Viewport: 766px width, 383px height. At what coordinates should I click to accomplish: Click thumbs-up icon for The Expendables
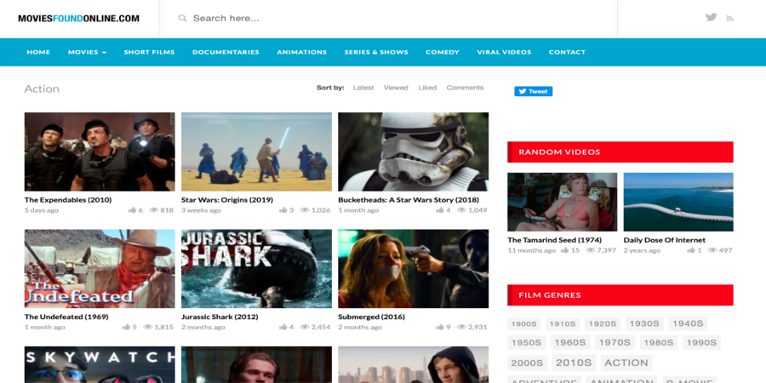point(132,210)
